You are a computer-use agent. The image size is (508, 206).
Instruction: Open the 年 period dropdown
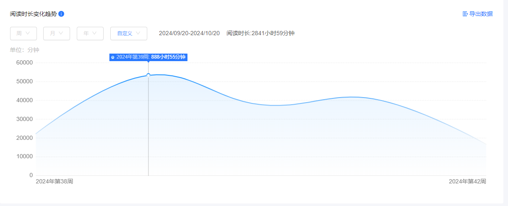tap(90, 33)
